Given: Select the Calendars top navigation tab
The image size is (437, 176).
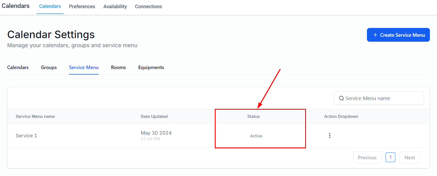Looking at the screenshot, I should click(x=50, y=6).
